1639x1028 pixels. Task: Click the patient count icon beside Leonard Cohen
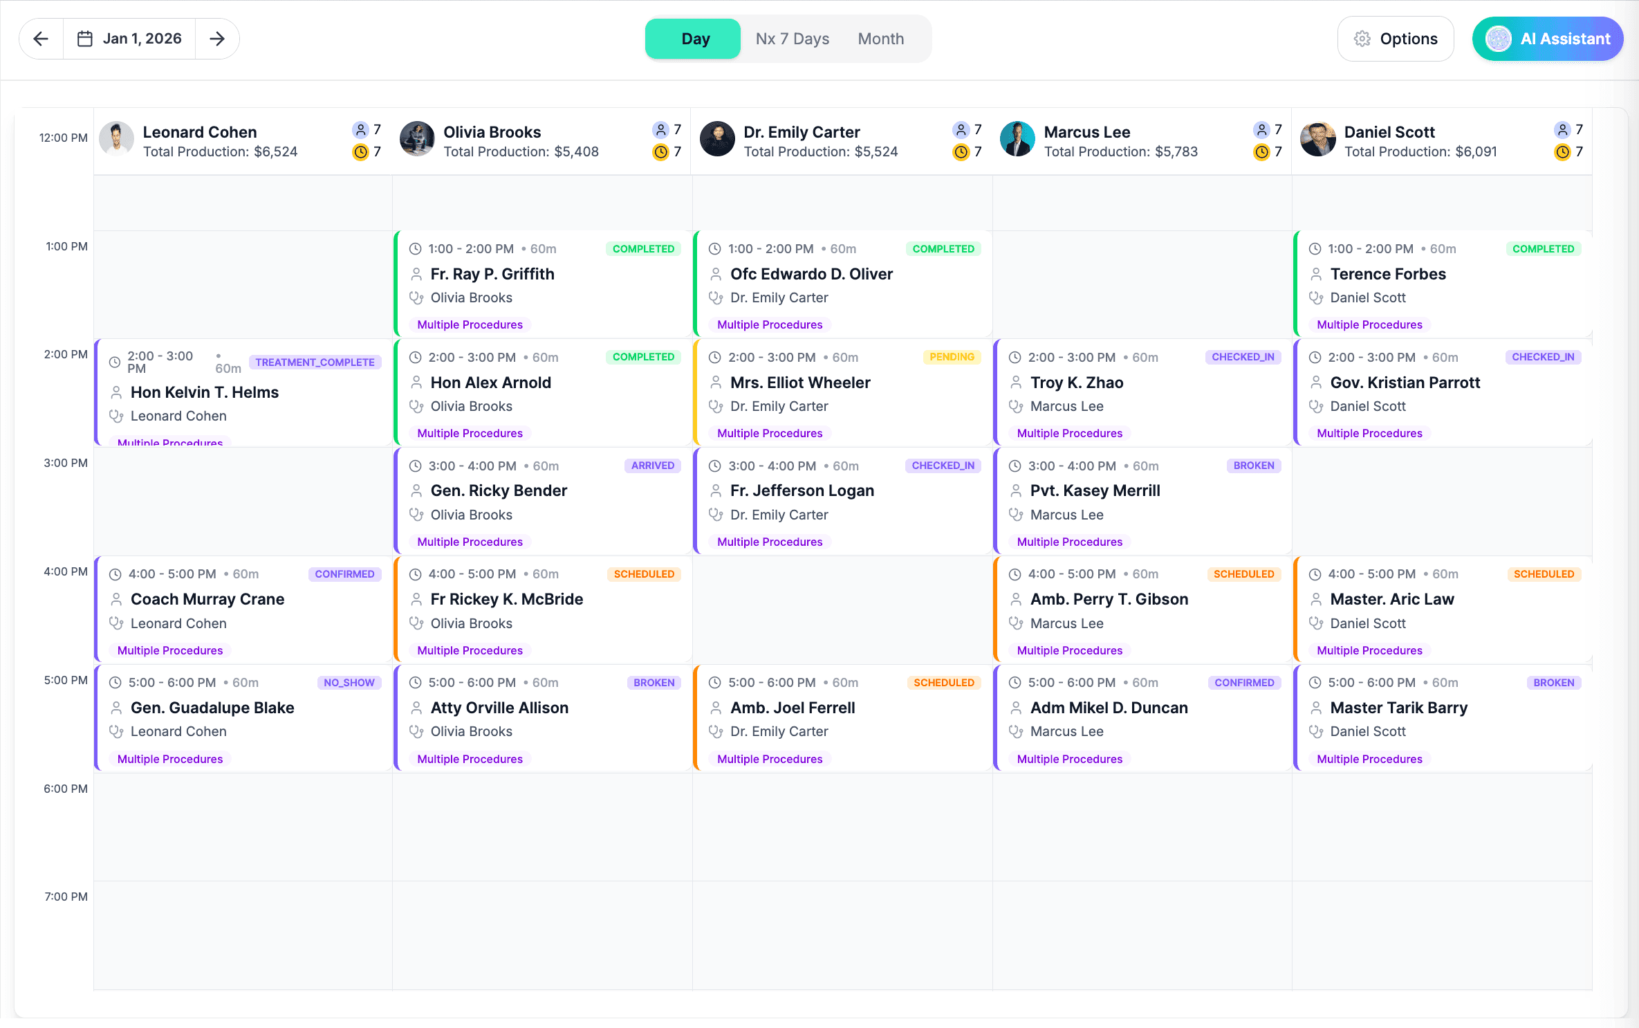pos(361,129)
